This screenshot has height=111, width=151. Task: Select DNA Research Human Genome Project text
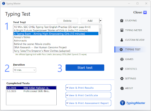click(x=56, y=47)
